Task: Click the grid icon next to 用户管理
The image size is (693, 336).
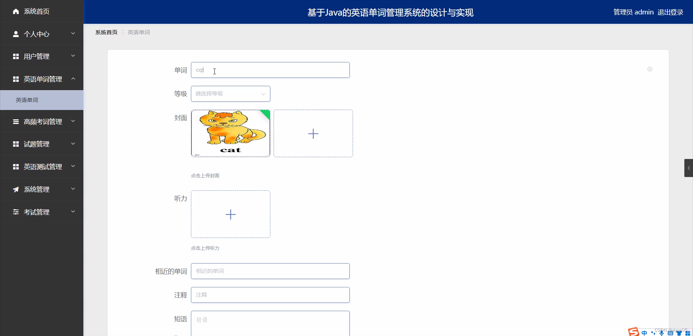Action: point(16,56)
